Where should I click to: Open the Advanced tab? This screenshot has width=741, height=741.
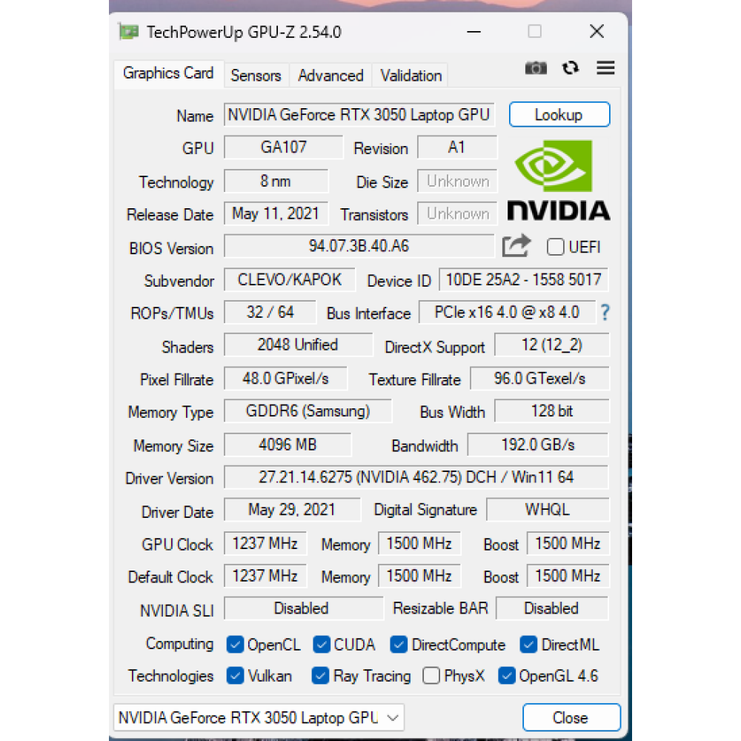pos(330,76)
